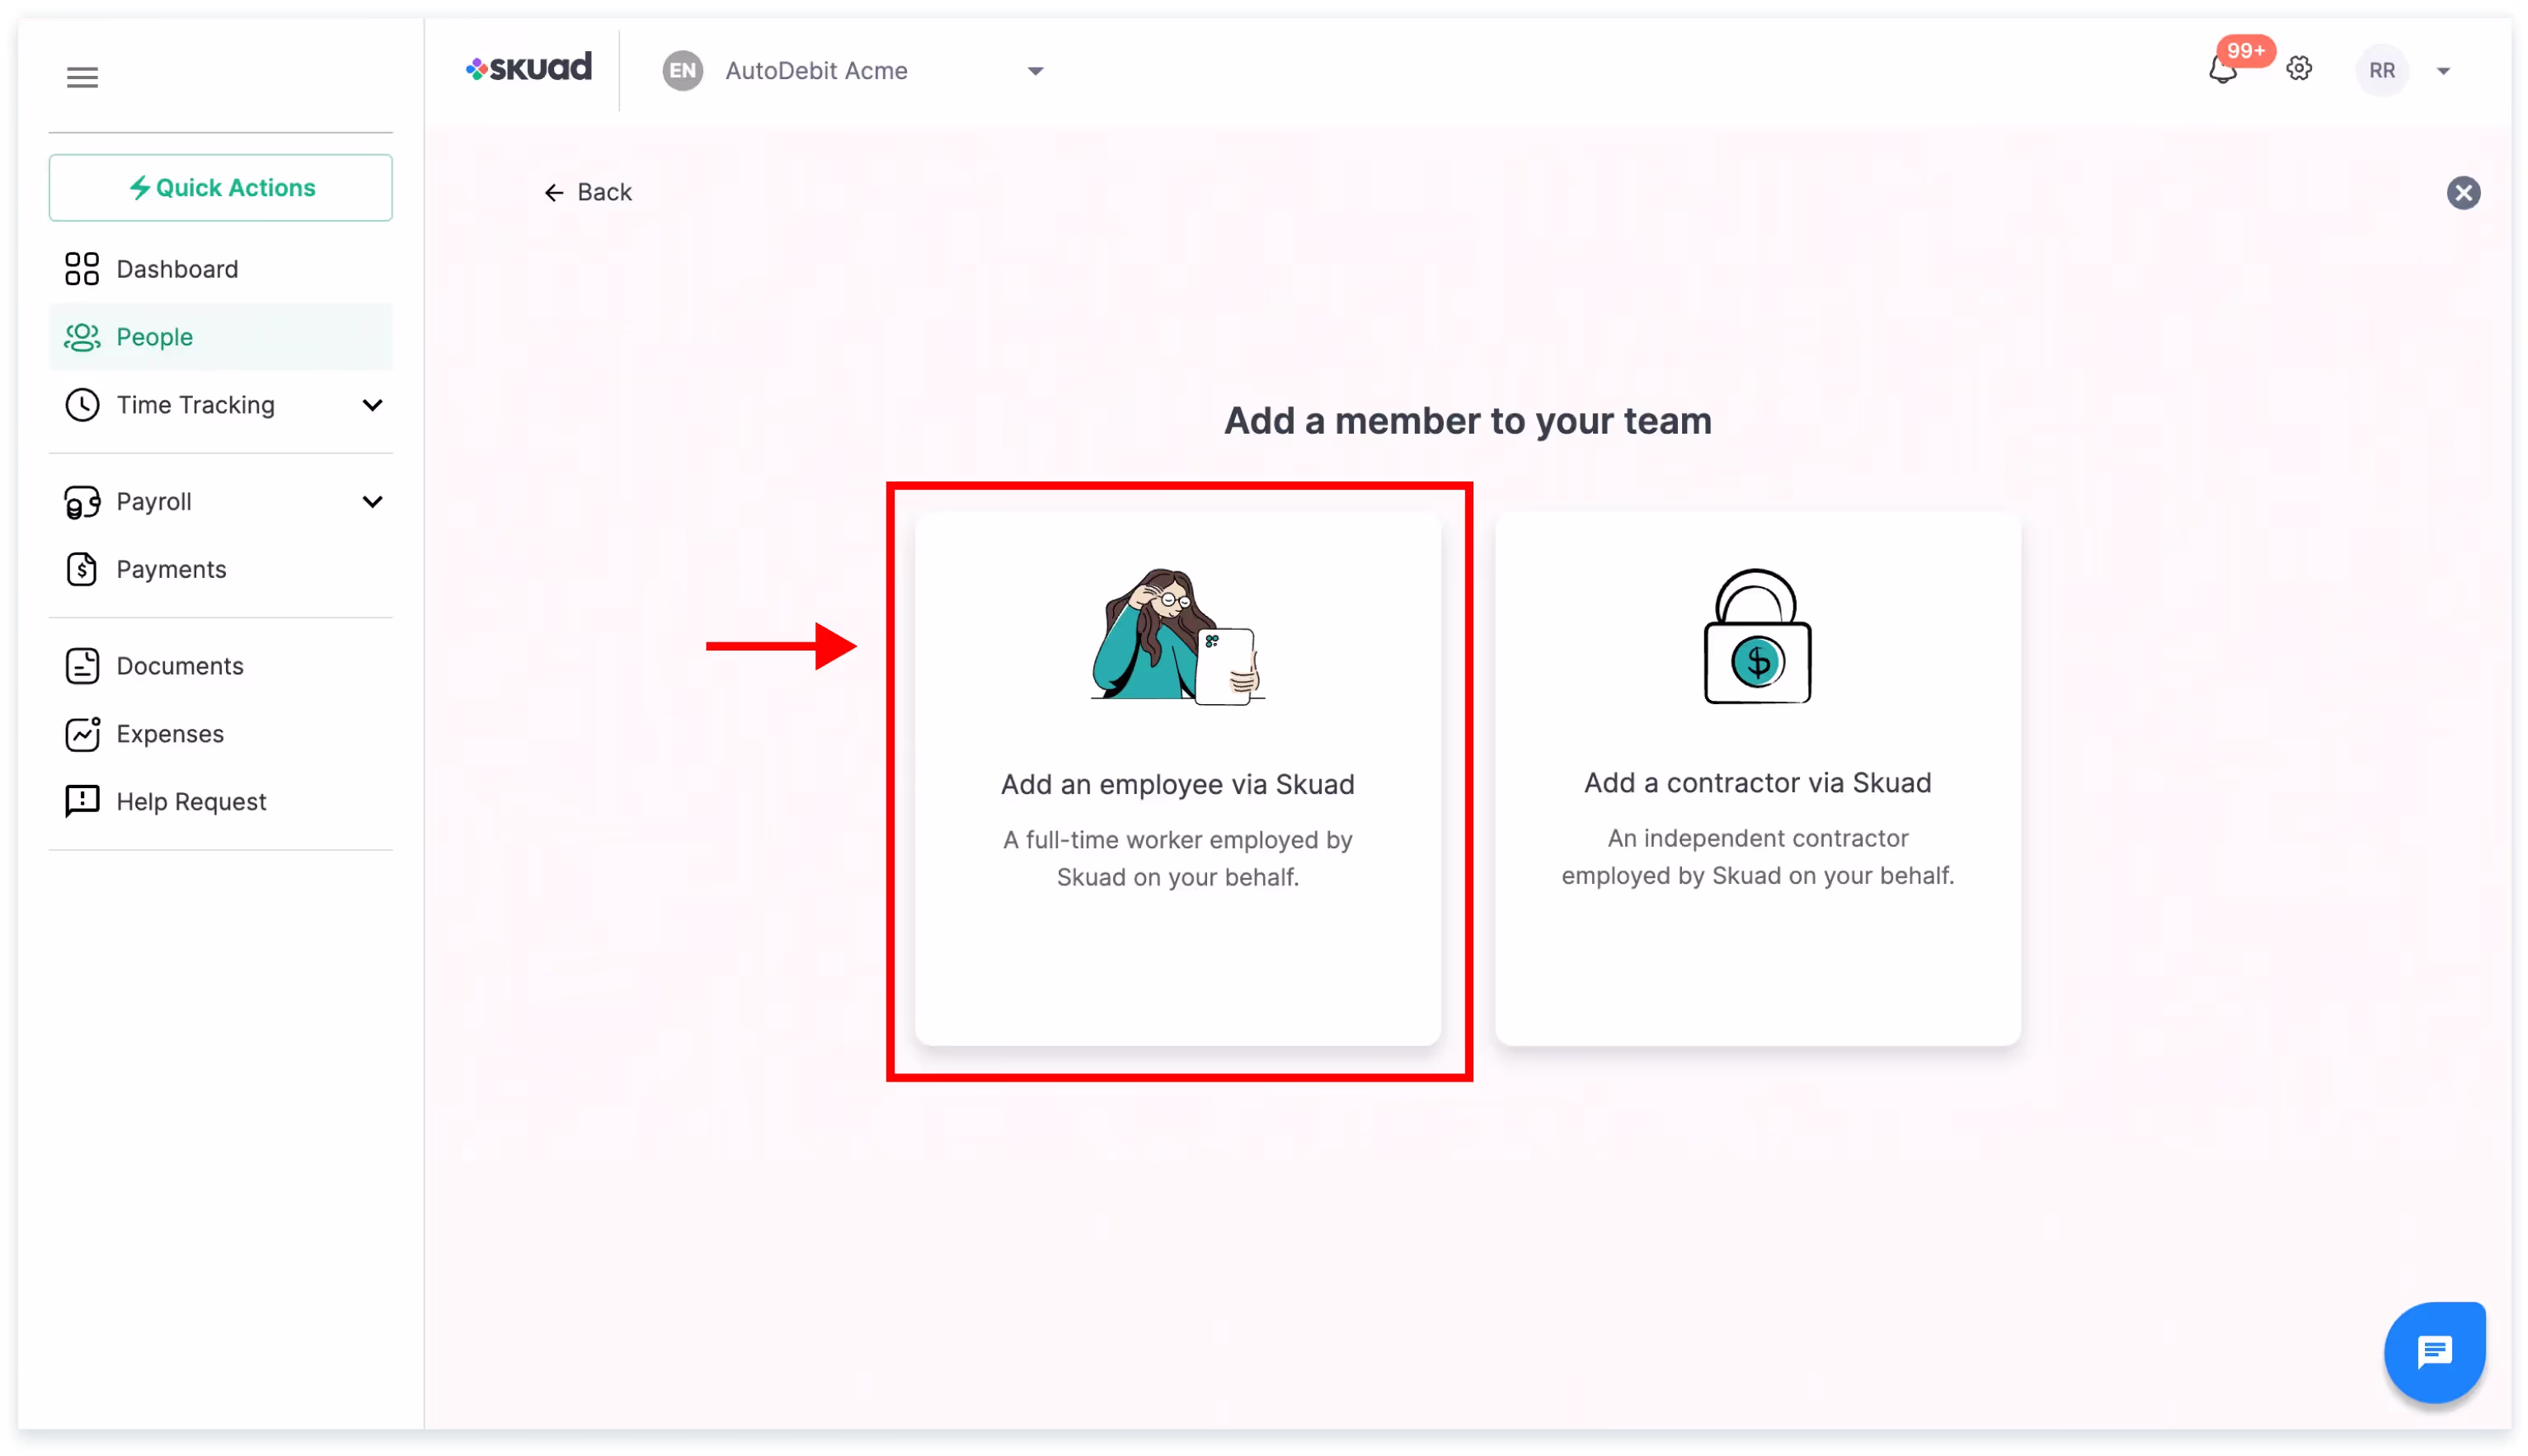Open settings gear icon
This screenshot has height=1456, width=2528.
coord(2299,69)
